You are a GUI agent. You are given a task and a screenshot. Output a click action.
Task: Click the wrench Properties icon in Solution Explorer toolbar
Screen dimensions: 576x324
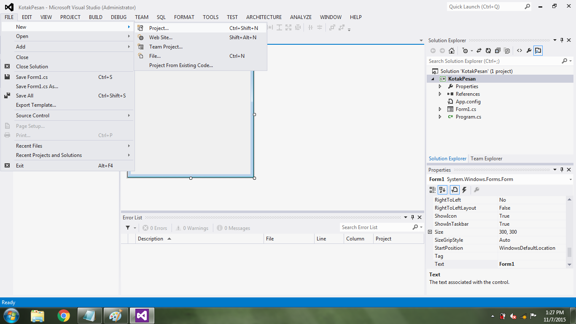(x=529, y=51)
